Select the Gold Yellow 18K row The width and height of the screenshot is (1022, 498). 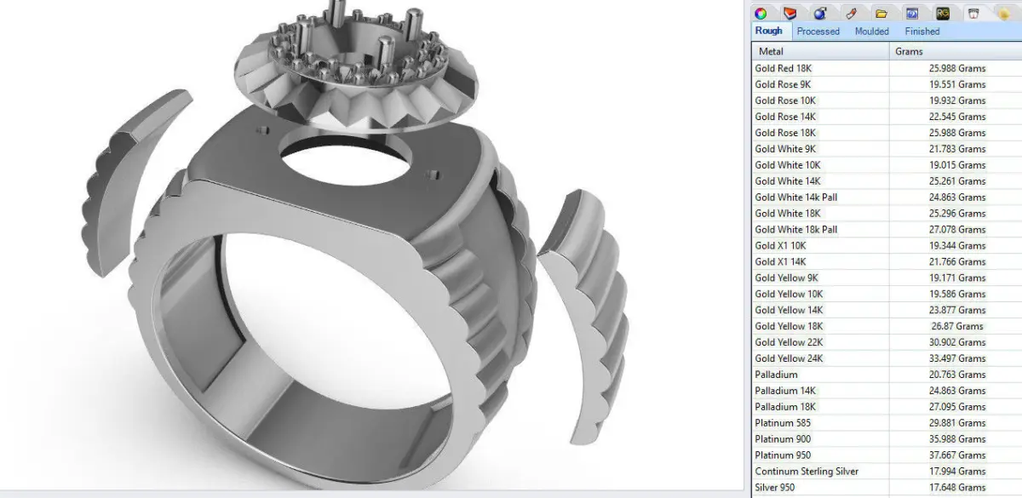point(887,327)
